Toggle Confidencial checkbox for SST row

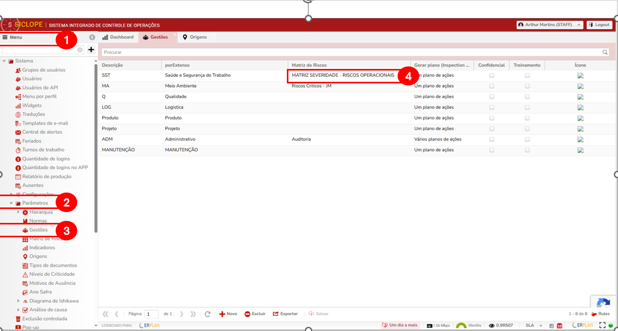pos(492,76)
